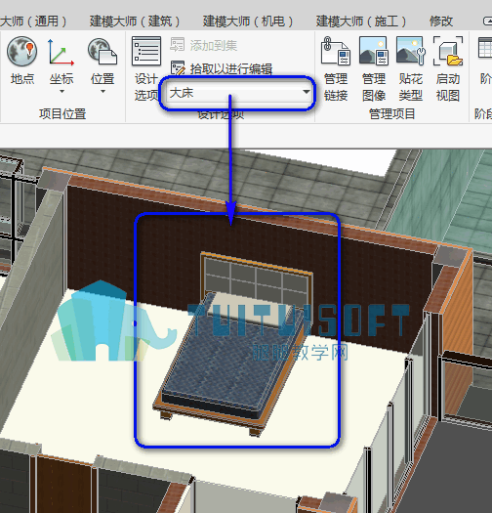
Task: Click the 位置 position icon
Action: click(x=102, y=52)
